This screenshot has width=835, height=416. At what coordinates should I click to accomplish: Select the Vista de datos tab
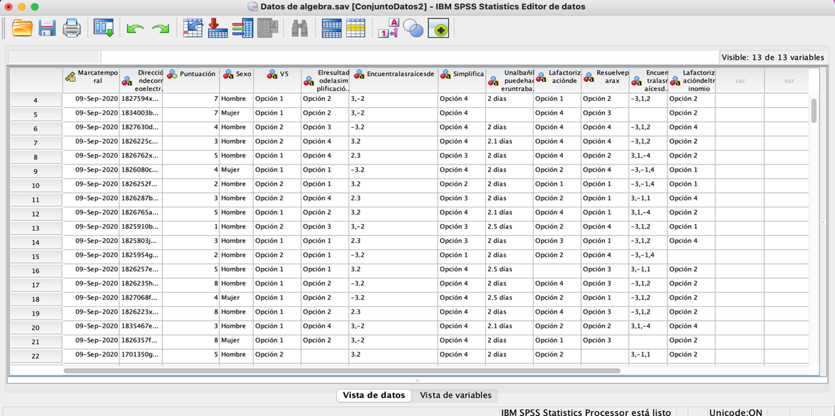pos(373,395)
